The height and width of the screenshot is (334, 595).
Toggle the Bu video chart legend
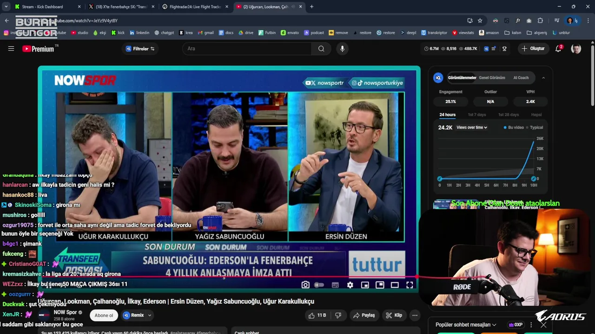(x=514, y=128)
